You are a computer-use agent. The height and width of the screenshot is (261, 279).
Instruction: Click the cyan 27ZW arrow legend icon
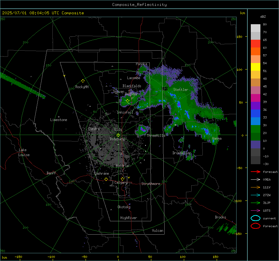point(255,195)
